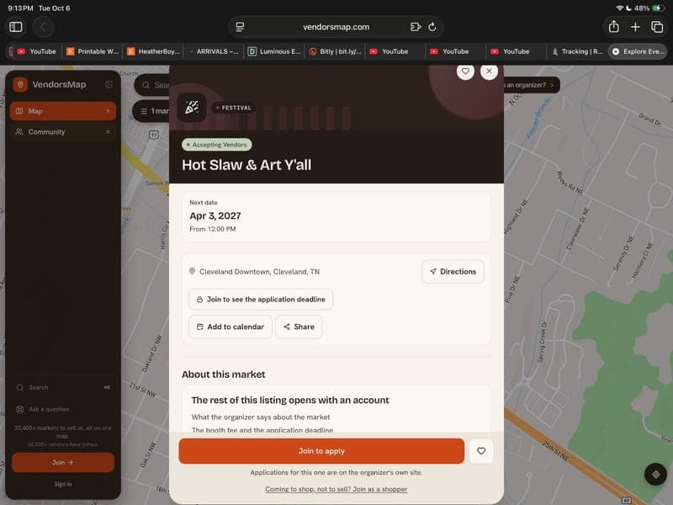Click the Accepting Vendors badge
This screenshot has width=673, height=505.
(x=217, y=145)
